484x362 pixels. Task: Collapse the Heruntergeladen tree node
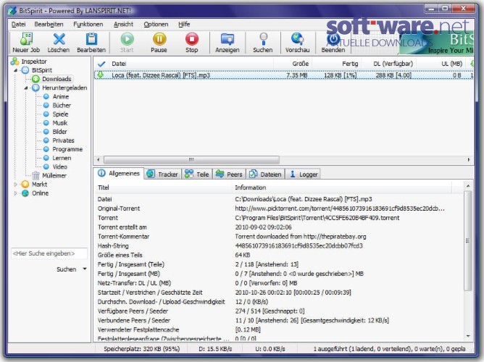tap(26, 88)
